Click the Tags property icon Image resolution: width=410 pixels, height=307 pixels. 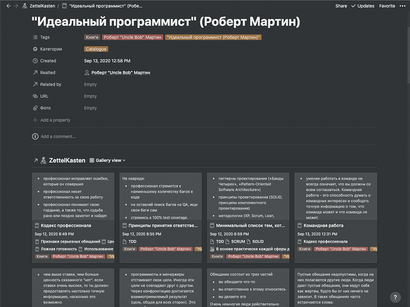35,37
